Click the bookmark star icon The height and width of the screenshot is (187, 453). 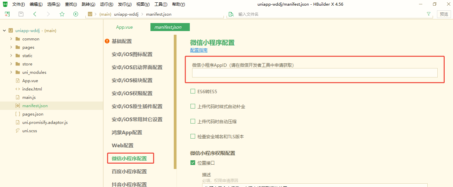click(x=62, y=14)
